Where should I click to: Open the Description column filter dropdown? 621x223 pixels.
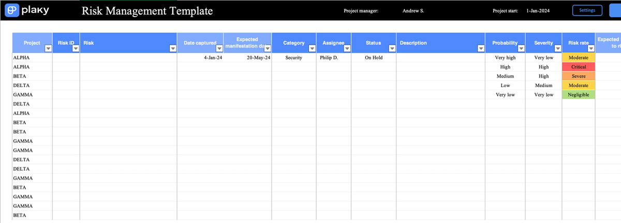click(x=481, y=49)
